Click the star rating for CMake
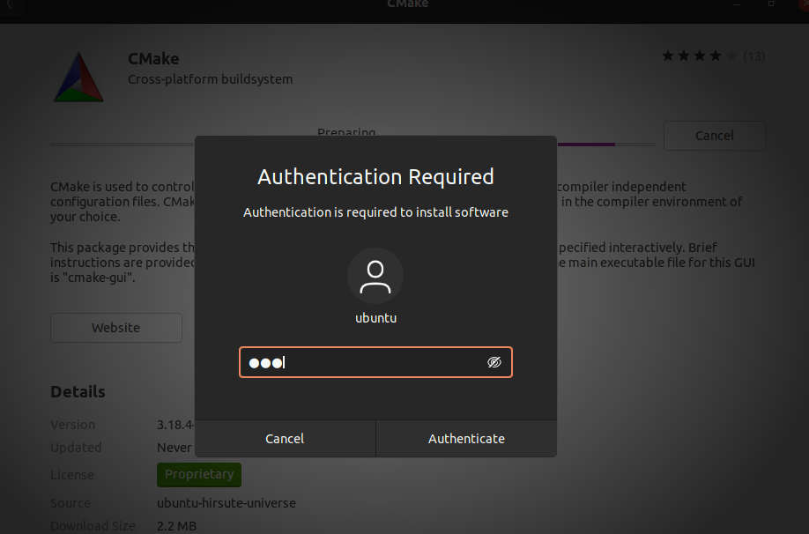This screenshot has height=534, width=809. [x=699, y=56]
